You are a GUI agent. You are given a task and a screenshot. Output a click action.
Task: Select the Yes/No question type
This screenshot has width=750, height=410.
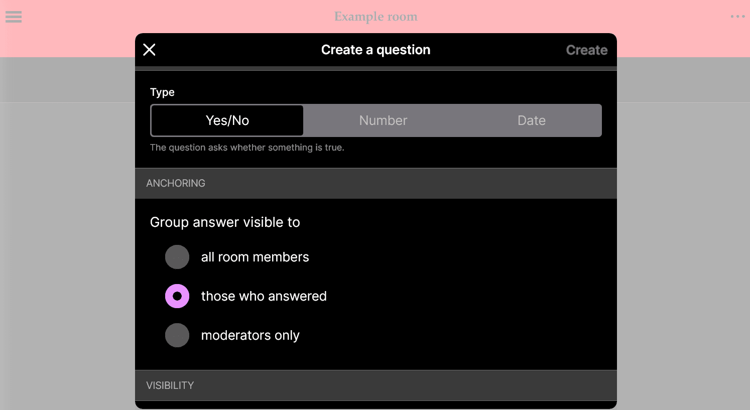click(x=227, y=120)
